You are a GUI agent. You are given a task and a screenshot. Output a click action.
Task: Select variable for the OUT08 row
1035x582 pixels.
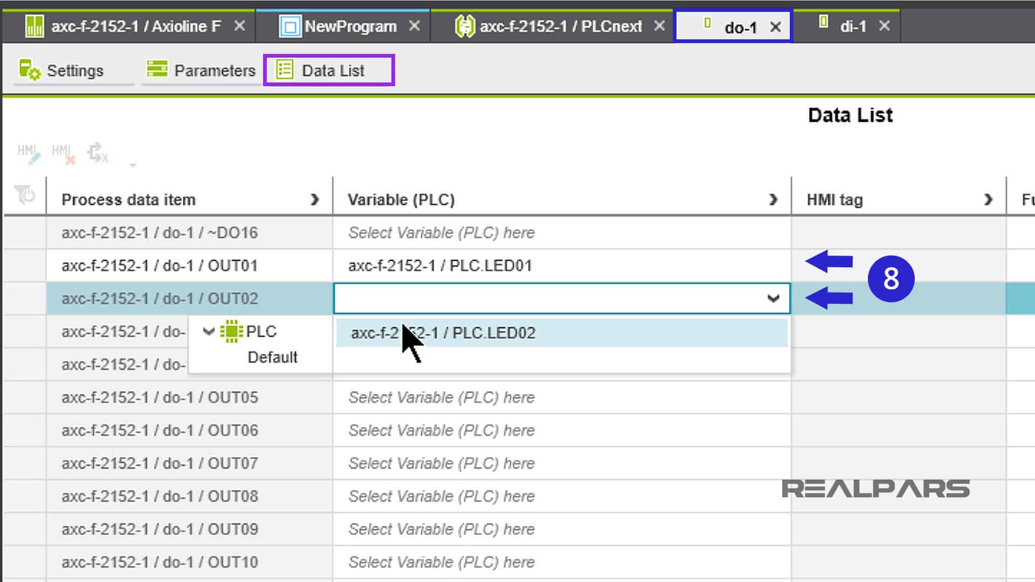562,496
